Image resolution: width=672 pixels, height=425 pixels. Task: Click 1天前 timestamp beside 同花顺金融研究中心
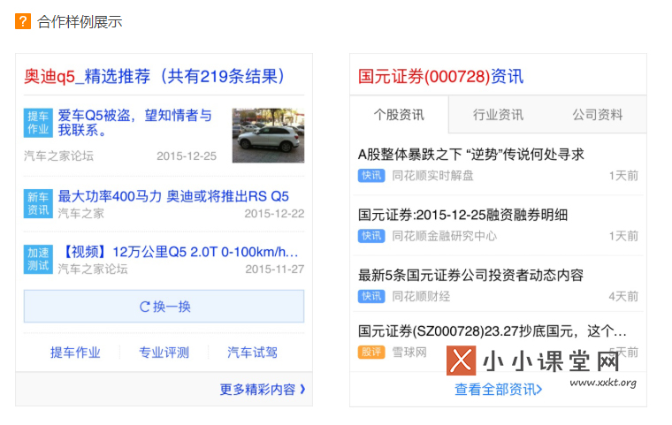coord(623,236)
